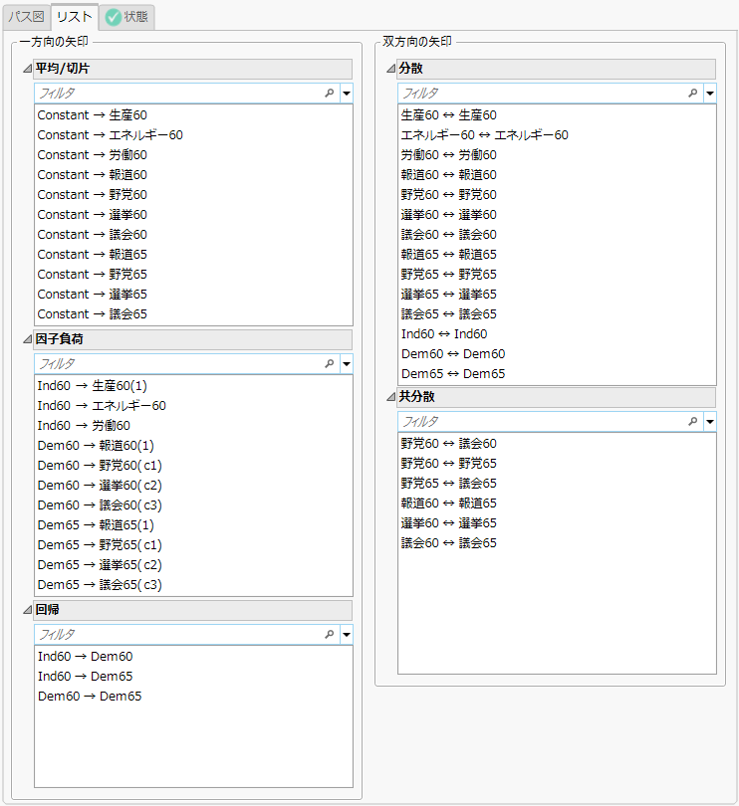Select covariance row 議会60 ↔ 議会65
The image size is (739, 806).
click(x=557, y=543)
